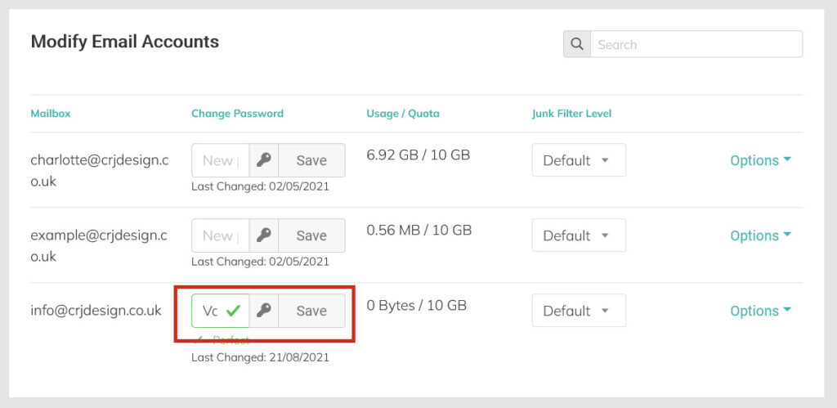Click green checkmark in info password field
This screenshot has width=837, height=408.
coord(233,311)
